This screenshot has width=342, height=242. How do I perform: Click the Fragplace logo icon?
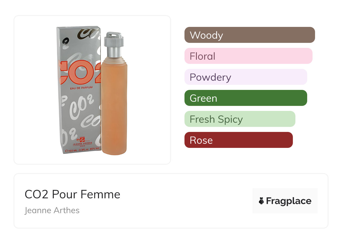point(261,201)
